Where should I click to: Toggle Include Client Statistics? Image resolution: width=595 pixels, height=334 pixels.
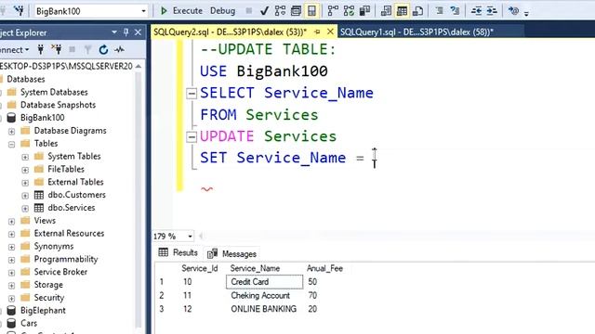364,10
